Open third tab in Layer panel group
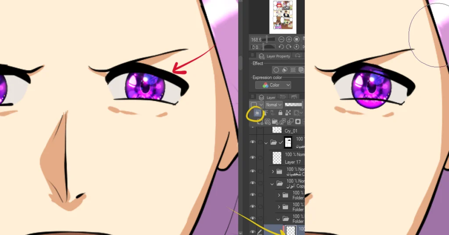The image size is (449, 235). pyautogui.click(x=294, y=97)
